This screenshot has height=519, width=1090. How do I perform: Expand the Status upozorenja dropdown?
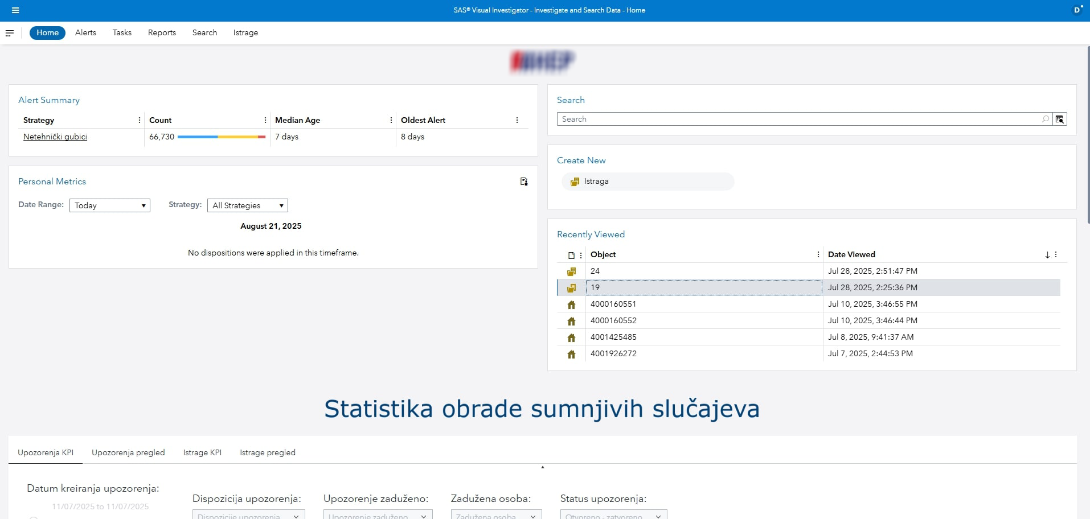click(613, 515)
